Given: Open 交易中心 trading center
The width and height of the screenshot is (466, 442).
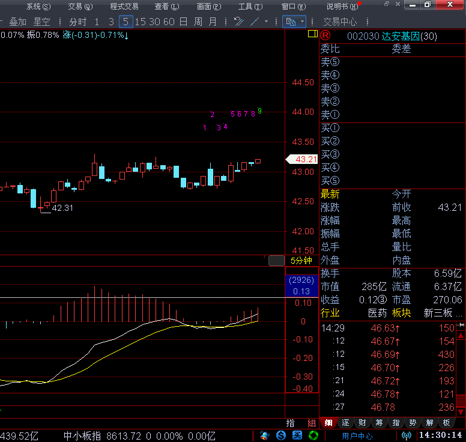Looking at the screenshot, I should 340,22.
